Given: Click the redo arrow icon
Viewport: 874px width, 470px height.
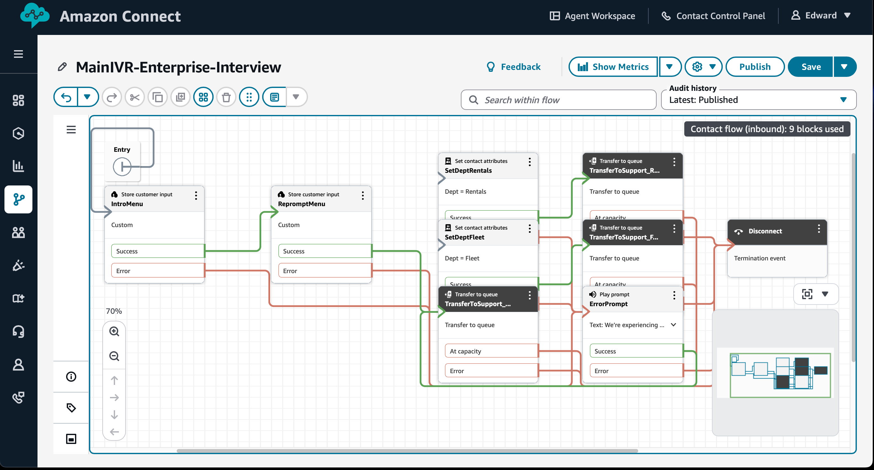Looking at the screenshot, I should (x=112, y=97).
